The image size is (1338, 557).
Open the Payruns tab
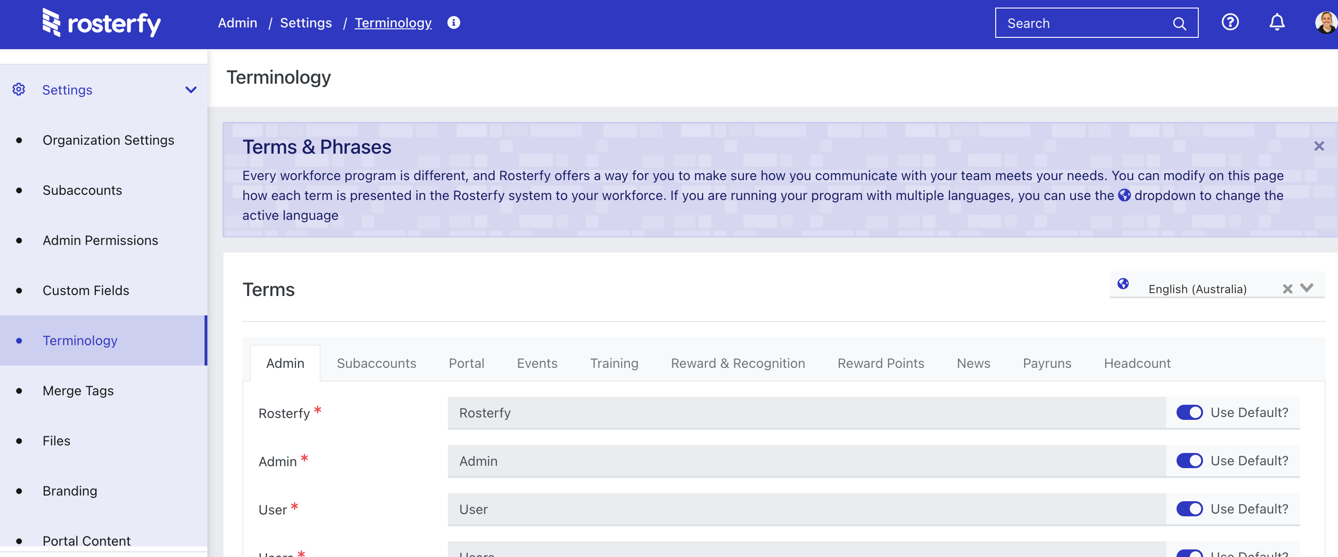1047,364
